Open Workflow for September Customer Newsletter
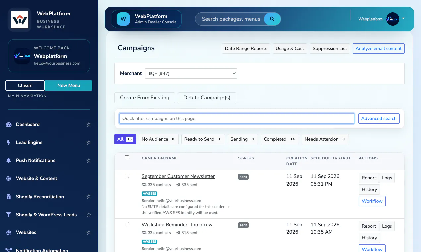This screenshot has width=421, height=252. pyautogui.click(x=372, y=201)
